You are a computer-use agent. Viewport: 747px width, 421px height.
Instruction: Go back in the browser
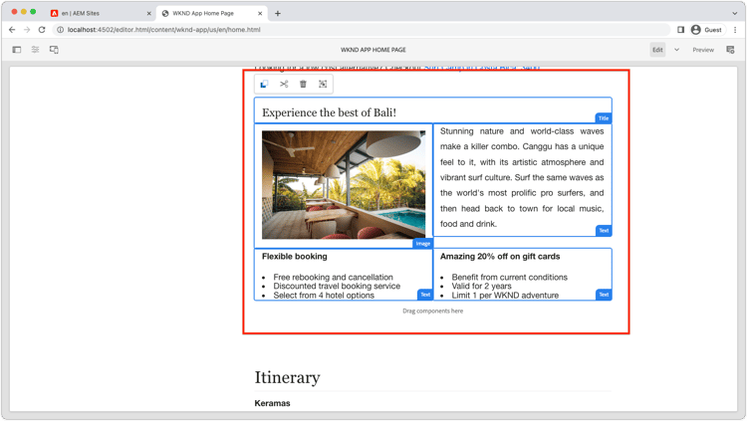12,30
